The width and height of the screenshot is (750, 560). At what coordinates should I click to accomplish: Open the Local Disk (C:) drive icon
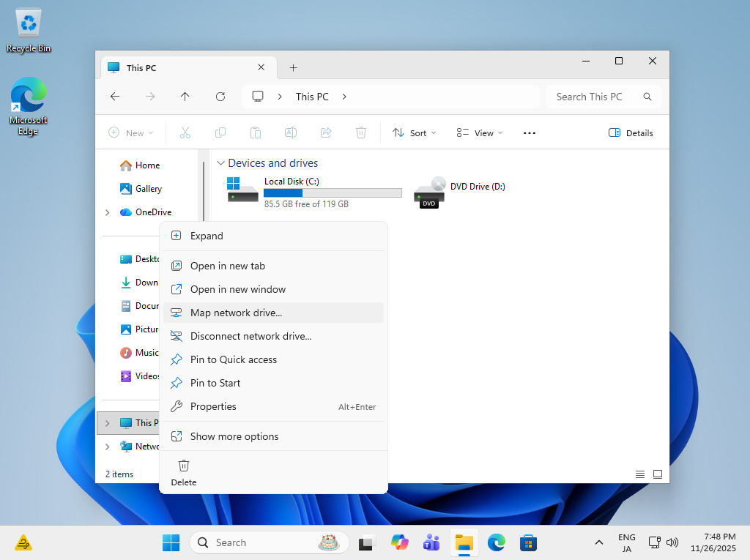tap(242, 190)
